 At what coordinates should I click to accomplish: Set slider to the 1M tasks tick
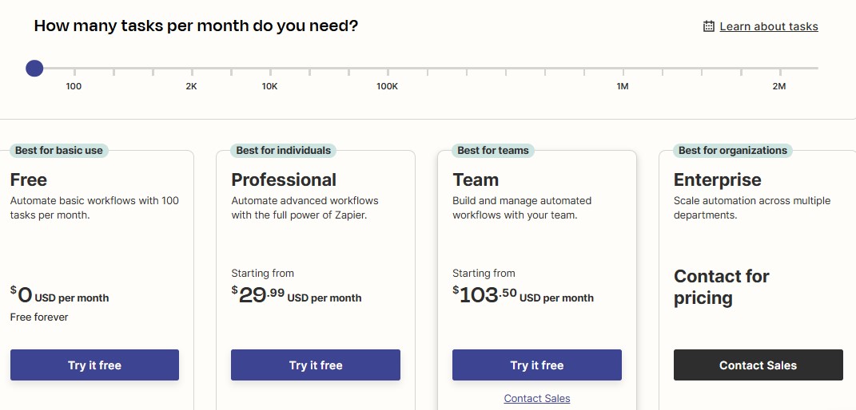[623, 71]
